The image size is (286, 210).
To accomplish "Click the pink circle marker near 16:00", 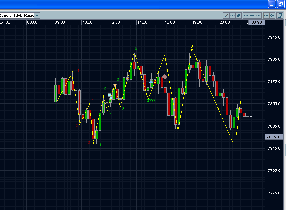I will pyautogui.click(x=164, y=77).
